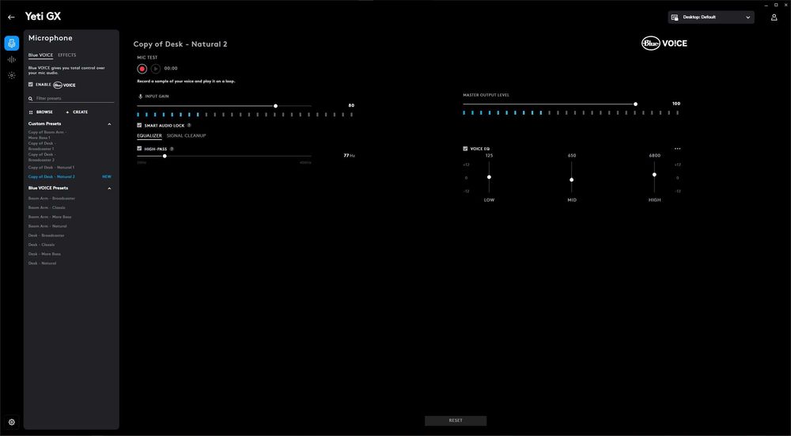Collapse the Blue VOICE Presets section

tap(109, 188)
